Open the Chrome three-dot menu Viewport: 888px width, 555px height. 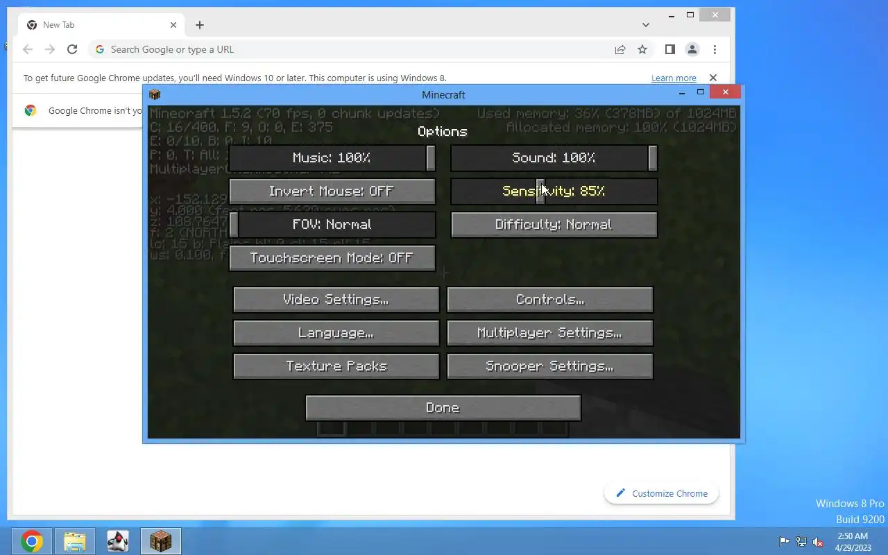click(715, 49)
